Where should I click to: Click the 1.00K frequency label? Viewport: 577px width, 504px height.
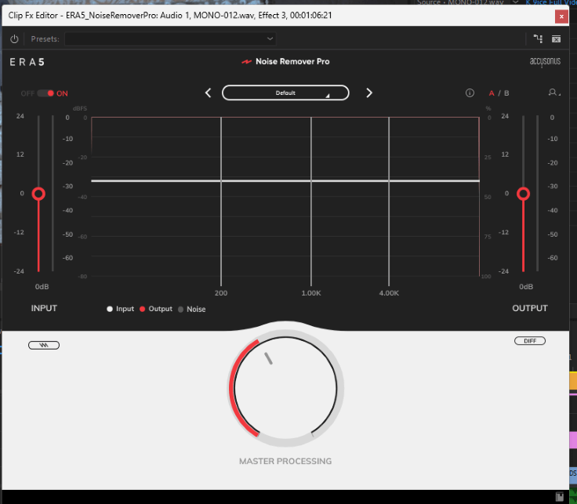[x=311, y=293]
